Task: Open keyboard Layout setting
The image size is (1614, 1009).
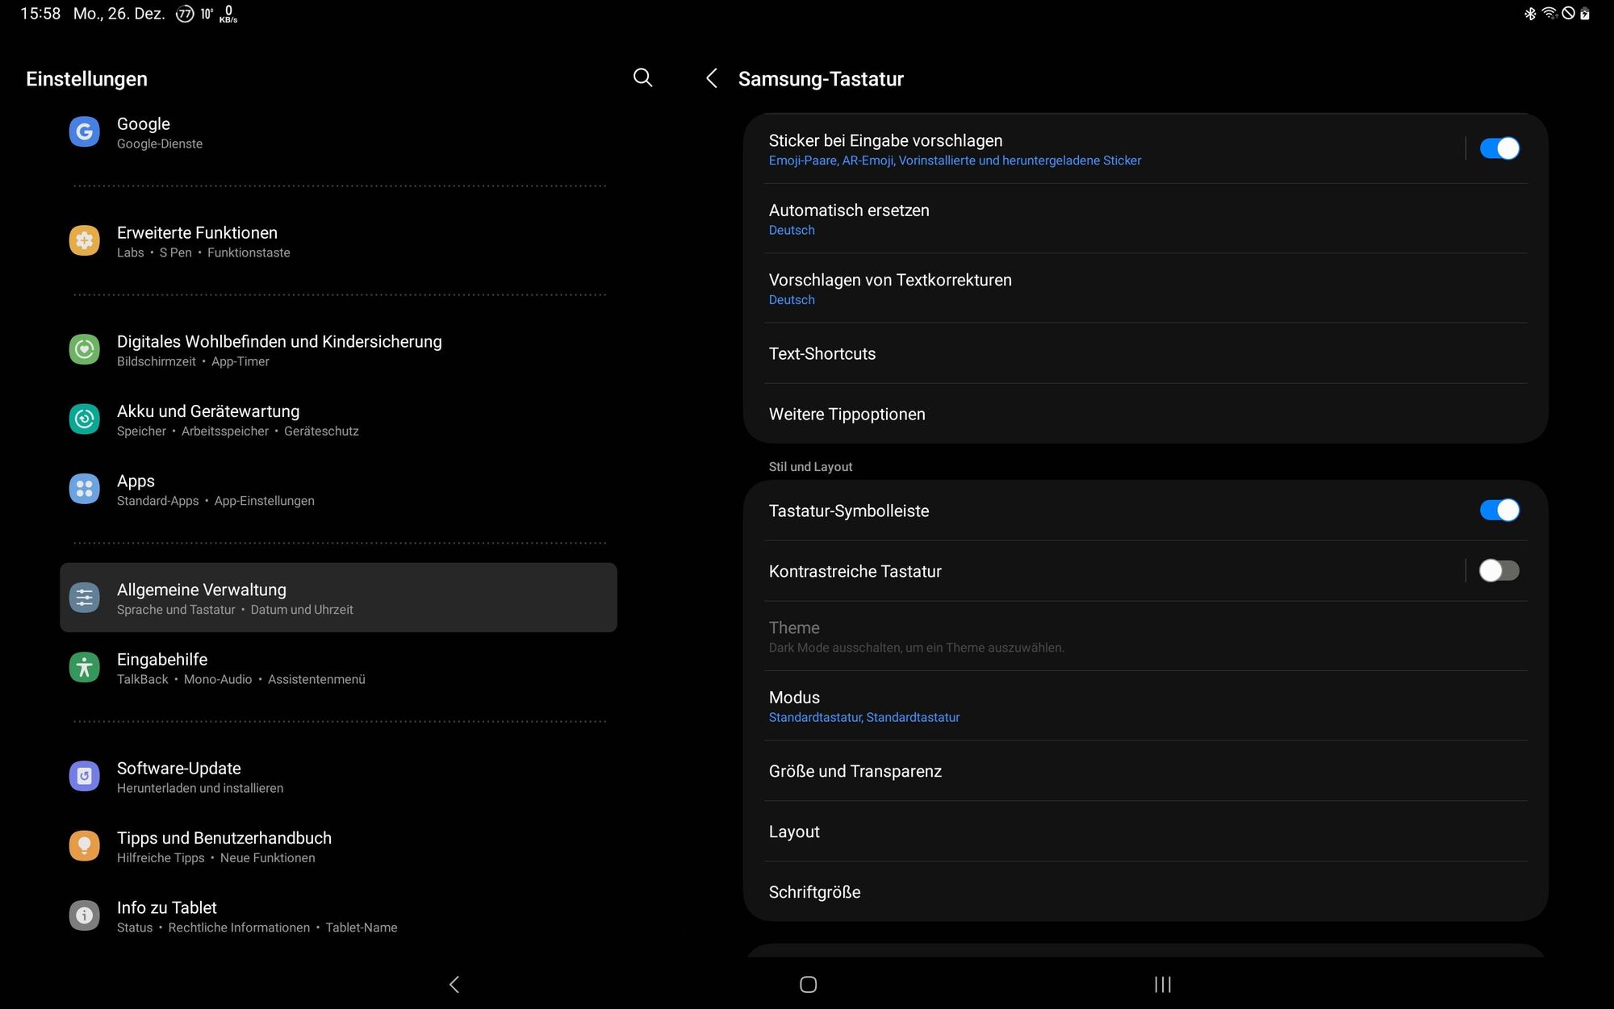Action: tap(1146, 832)
